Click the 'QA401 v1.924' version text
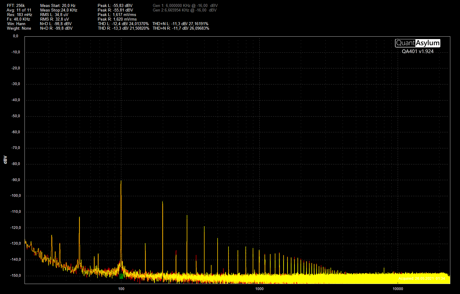The image size is (460, 294). [x=418, y=51]
